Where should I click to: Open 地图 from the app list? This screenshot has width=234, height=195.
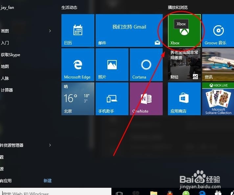tap(5, 66)
